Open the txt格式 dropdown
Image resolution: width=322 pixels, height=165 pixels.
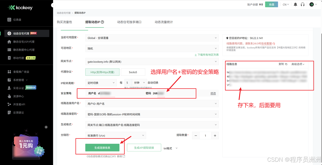click(171, 148)
